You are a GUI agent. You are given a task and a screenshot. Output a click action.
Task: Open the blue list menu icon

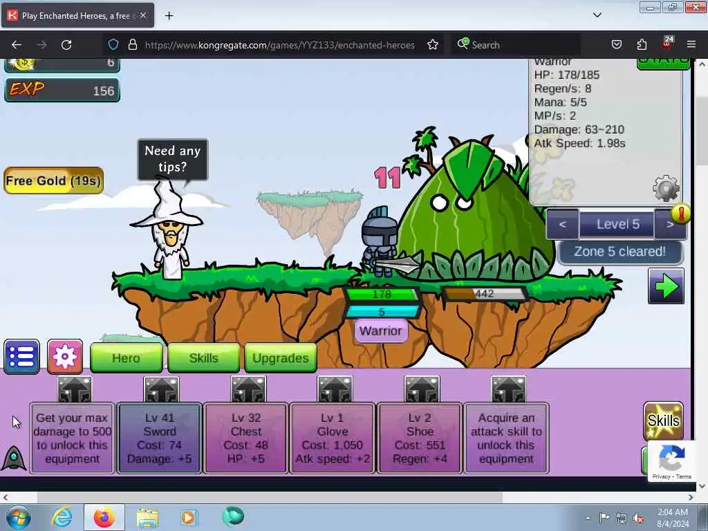(x=21, y=357)
